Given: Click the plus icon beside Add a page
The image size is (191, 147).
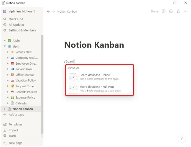Looking at the screenshot, I should pyautogui.click(x=5, y=115).
